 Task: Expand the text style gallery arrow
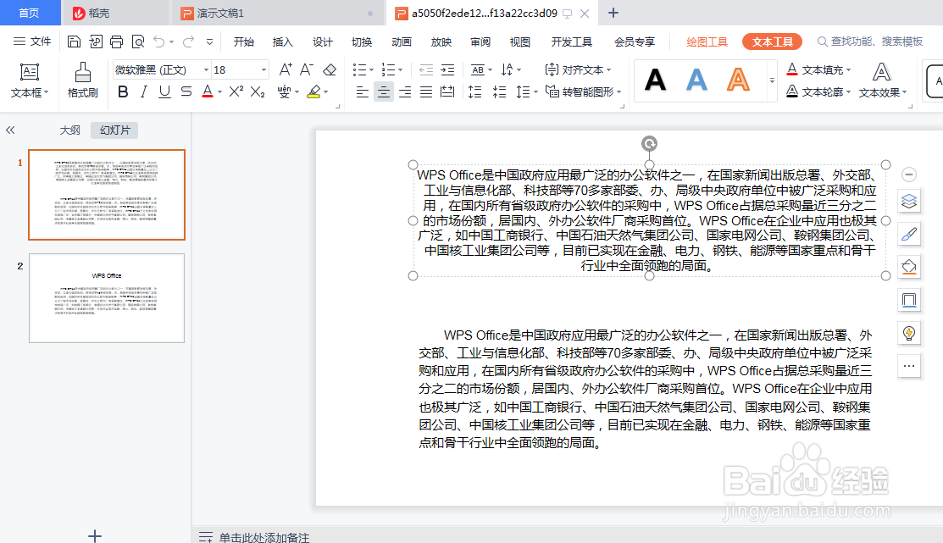pos(772,80)
